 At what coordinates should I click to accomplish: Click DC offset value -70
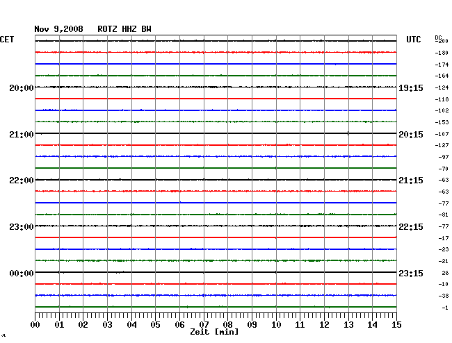444,169
